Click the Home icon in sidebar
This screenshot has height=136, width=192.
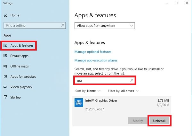5,15
